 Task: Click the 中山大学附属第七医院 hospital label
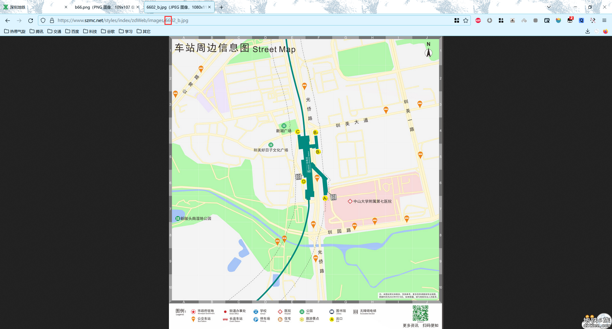click(372, 201)
